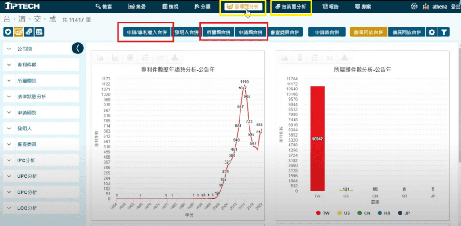Screen dimensions: 461x226
Task: Download the patent trend chart
Action: pyautogui.click(x=174, y=58)
